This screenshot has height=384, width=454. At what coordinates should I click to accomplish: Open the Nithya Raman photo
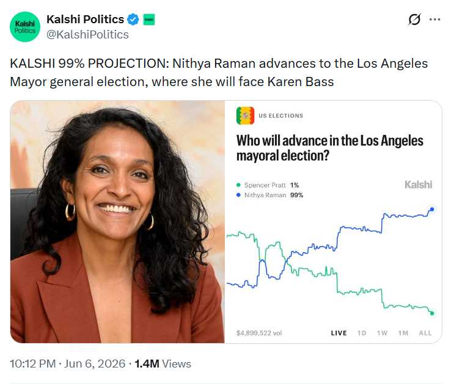117,222
